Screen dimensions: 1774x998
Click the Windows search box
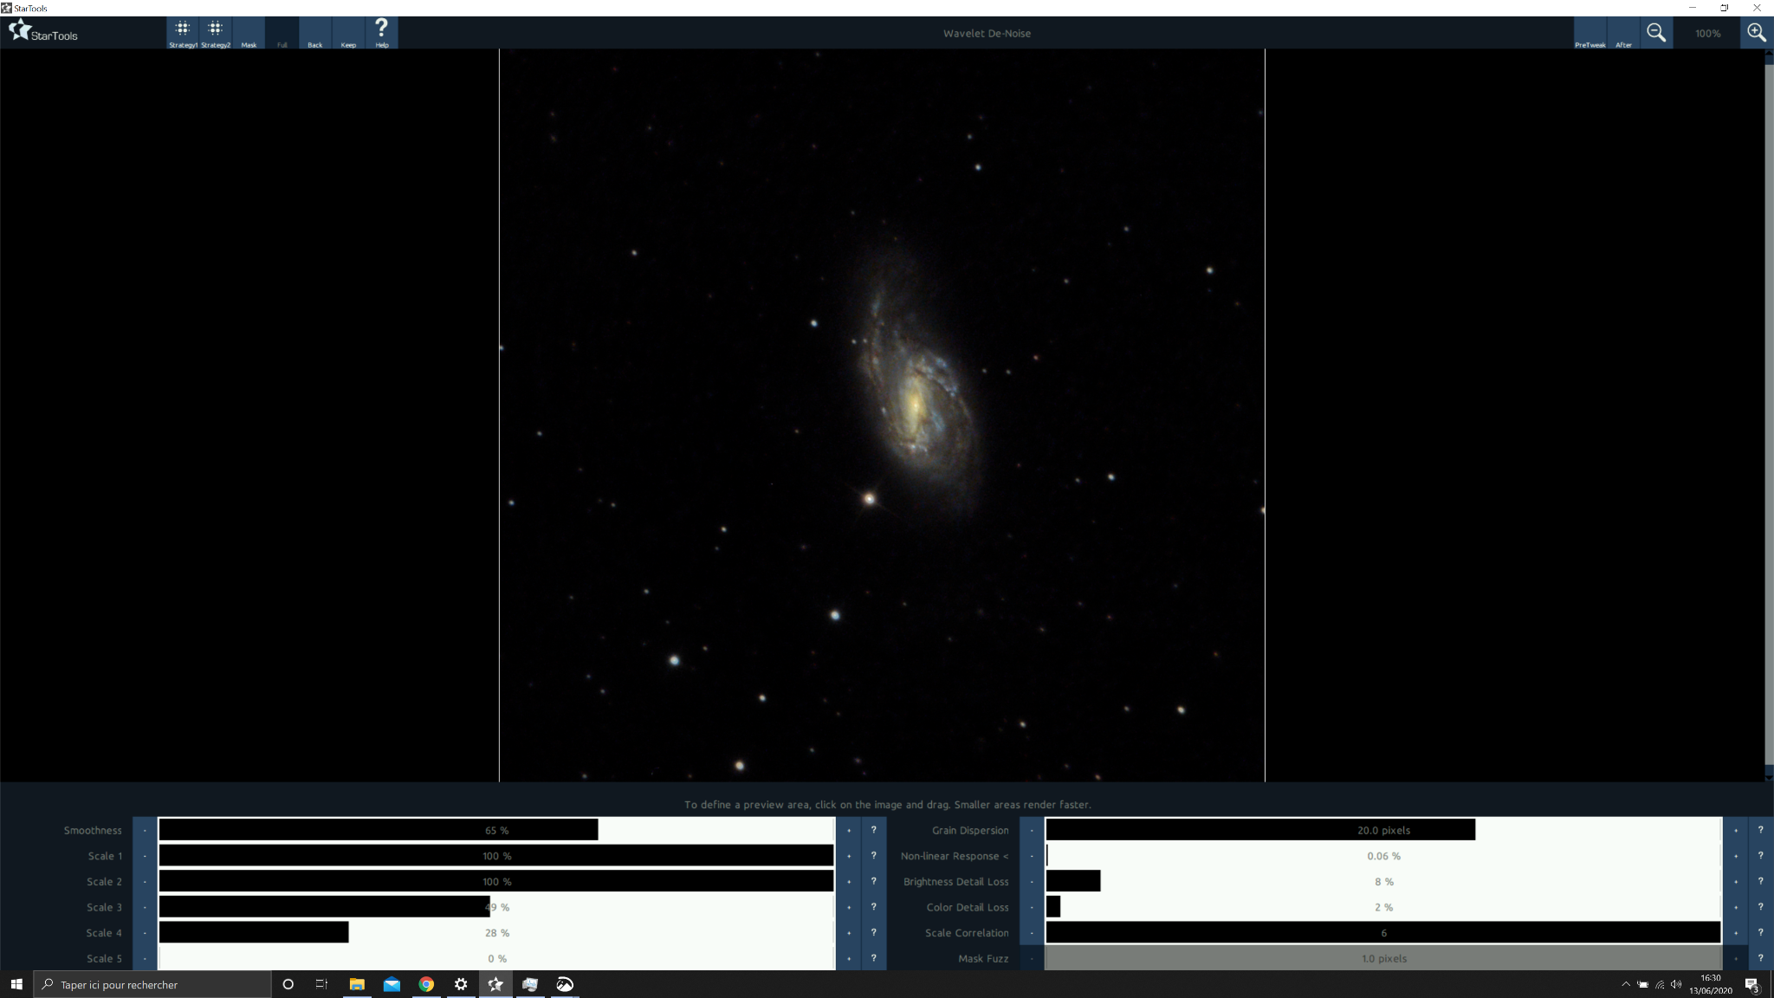[x=152, y=984]
